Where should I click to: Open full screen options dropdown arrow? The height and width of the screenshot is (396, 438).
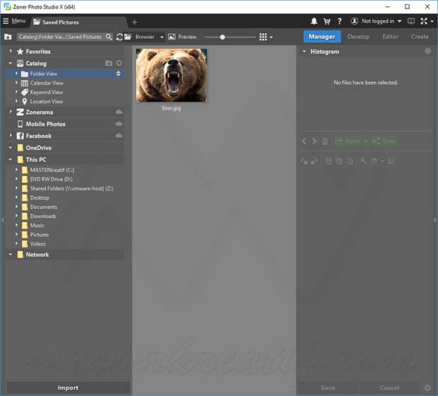[432, 21]
